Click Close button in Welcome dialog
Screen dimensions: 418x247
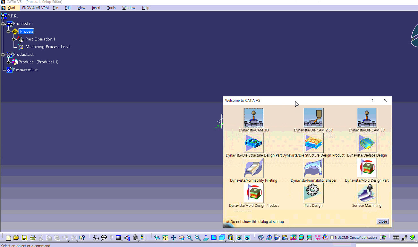(383, 221)
